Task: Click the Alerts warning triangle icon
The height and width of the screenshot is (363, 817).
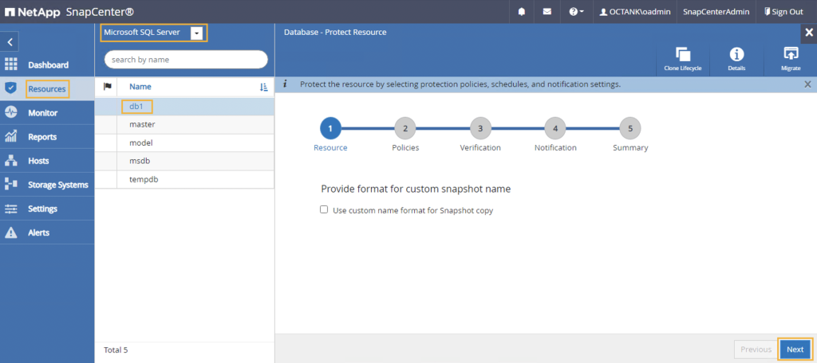Action: (x=10, y=232)
